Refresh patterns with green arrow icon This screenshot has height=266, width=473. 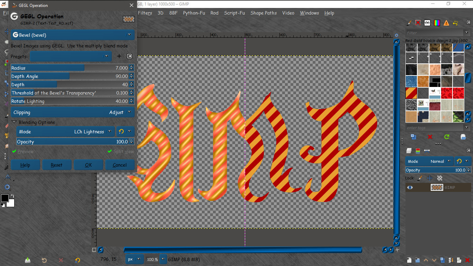point(447,136)
